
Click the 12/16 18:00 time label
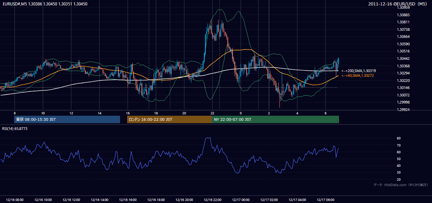156,200
